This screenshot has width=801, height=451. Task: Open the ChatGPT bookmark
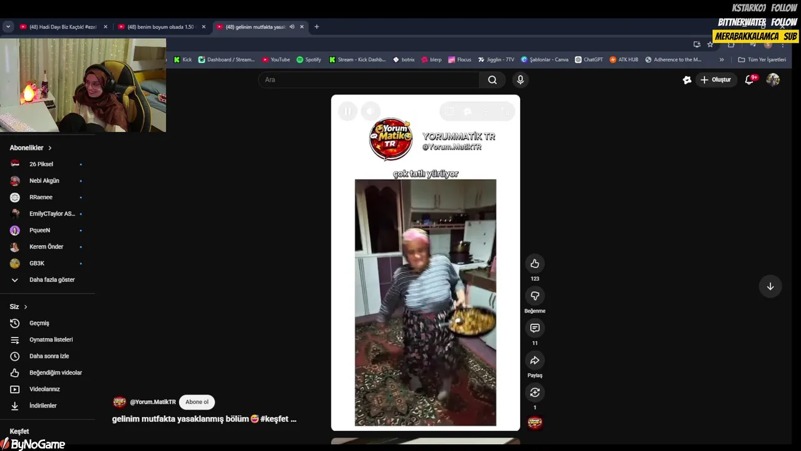(589, 60)
